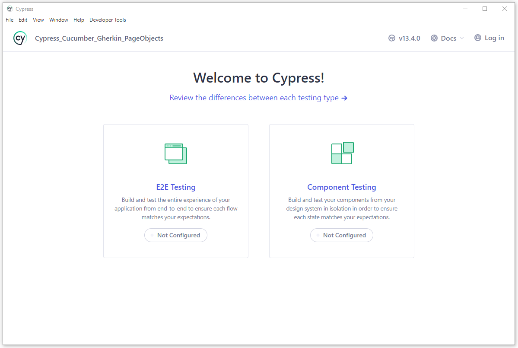The image size is (518, 348).
Task: Click the arrow after the review differences link
Action: coord(344,98)
